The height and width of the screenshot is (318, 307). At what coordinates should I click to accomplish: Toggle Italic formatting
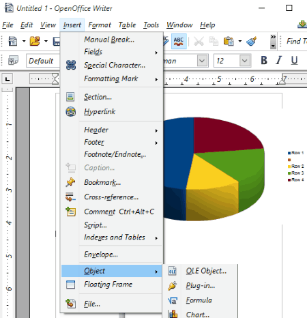279,61
